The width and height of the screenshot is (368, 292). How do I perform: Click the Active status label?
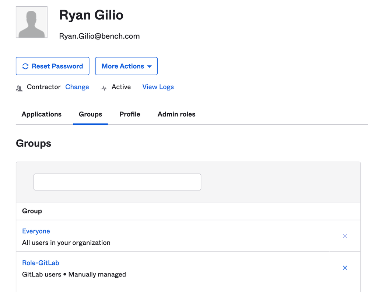tap(121, 87)
